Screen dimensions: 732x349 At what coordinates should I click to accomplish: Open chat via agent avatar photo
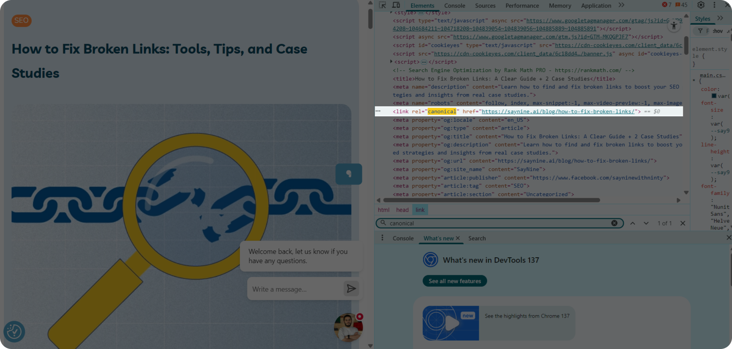348,327
